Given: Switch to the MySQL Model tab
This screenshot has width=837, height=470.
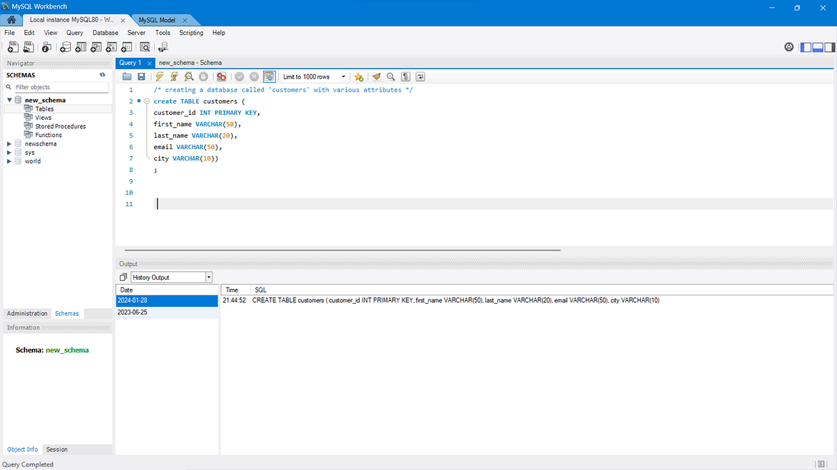Looking at the screenshot, I should tap(157, 19).
